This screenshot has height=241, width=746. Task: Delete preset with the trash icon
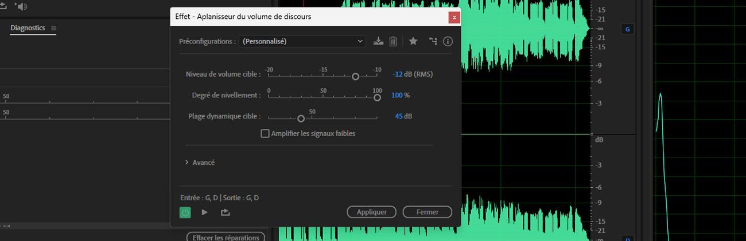tap(393, 41)
